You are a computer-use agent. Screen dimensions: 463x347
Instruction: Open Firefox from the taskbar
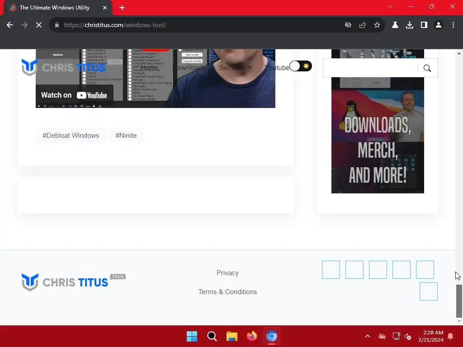[x=252, y=336]
